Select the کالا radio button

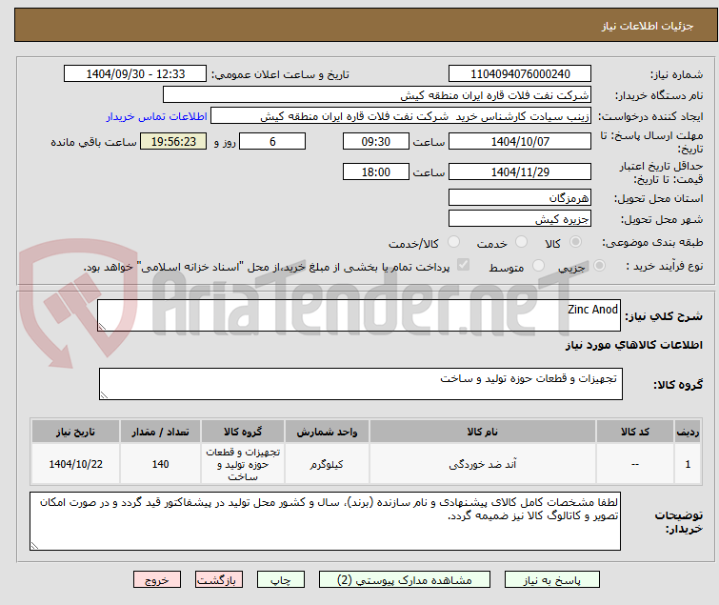pyautogui.click(x=575, y=242)
